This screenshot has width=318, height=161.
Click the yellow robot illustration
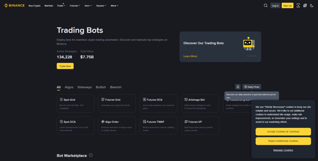(249, 43)
